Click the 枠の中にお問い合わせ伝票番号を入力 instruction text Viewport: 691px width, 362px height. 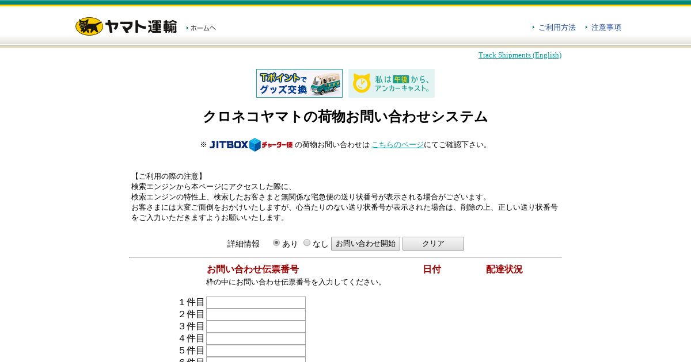295,282
